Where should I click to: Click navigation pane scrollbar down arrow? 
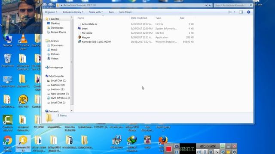coord(72,111)
